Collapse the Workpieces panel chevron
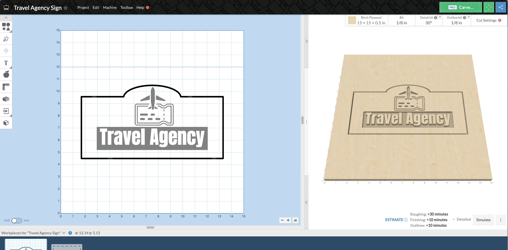508x250 pixels. [64, 233]
